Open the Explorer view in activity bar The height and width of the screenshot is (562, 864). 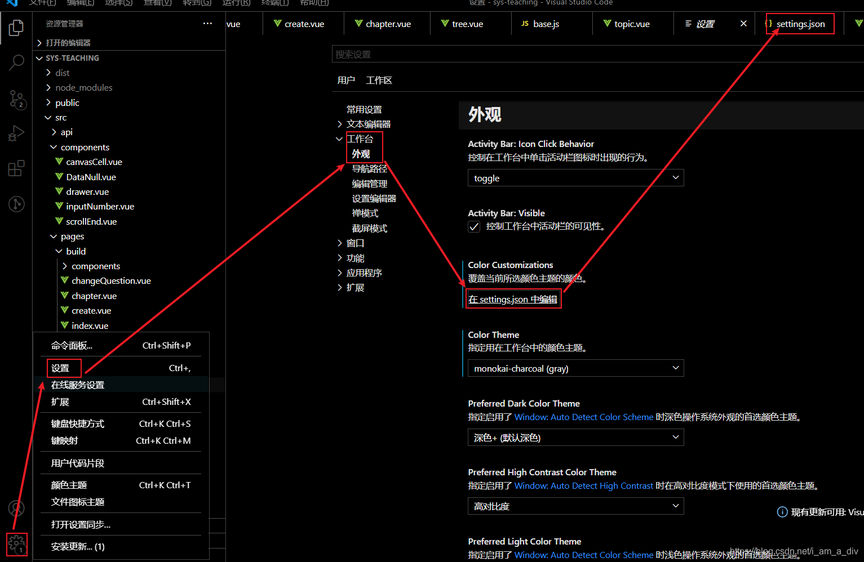pyautogui.click(x=16, y=28)
